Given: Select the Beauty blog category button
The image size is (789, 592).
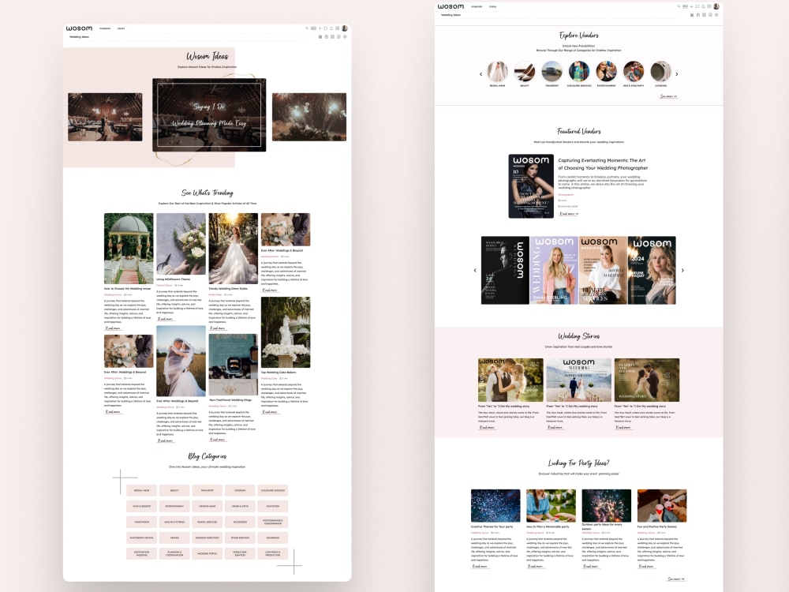Looking at the screenshot, I should (x=174, y=490).
